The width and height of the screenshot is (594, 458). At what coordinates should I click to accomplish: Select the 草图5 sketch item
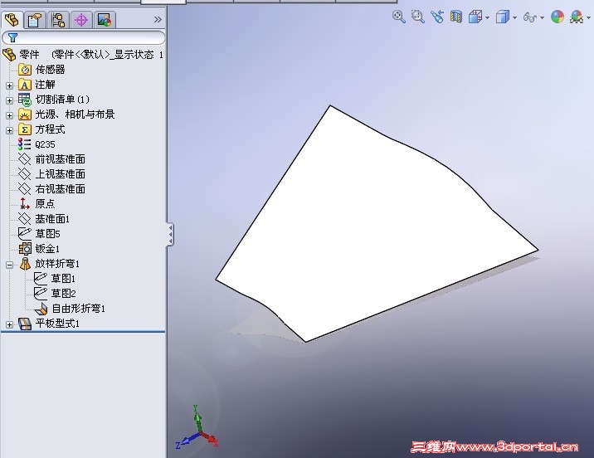[39, 234]
